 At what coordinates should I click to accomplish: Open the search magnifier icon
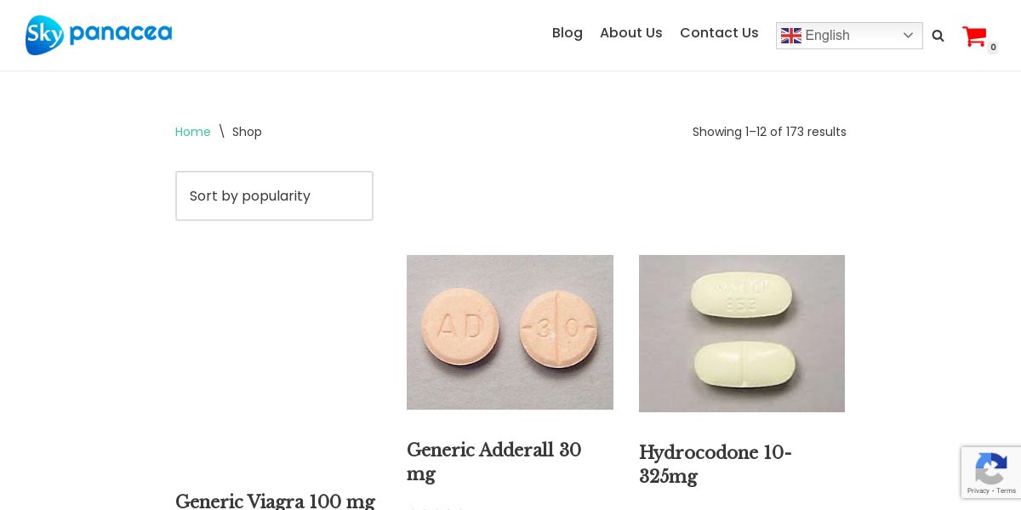[938, 36]
